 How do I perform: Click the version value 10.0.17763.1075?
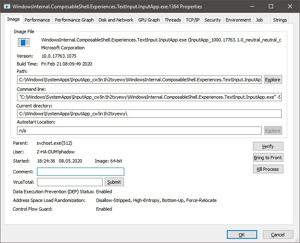coord(59,56)
